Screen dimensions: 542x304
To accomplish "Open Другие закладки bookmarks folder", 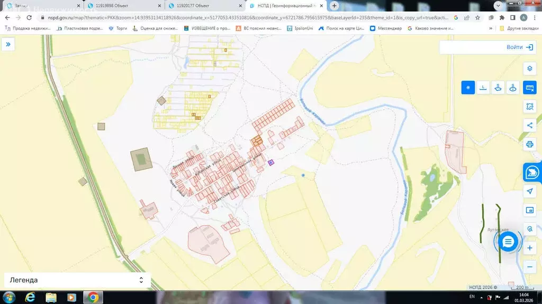I will (519, 28).
